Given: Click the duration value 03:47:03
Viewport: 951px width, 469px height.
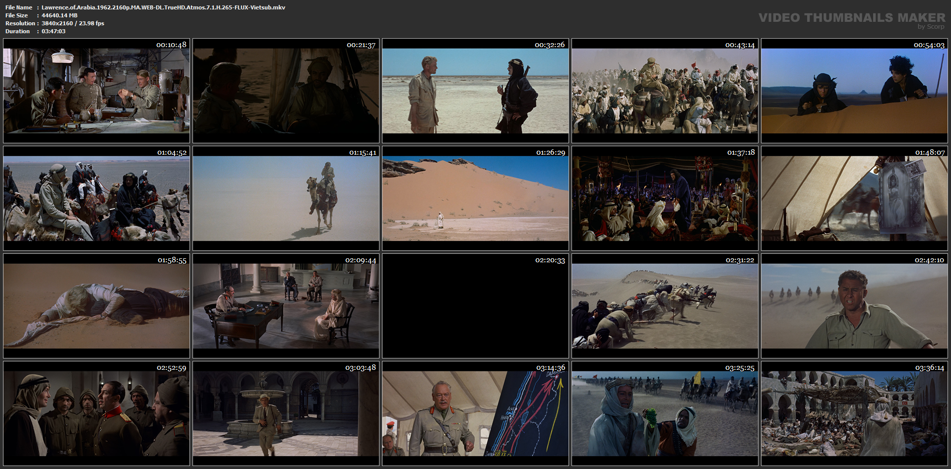Looking at the screenshot, I should pos(54,31).
